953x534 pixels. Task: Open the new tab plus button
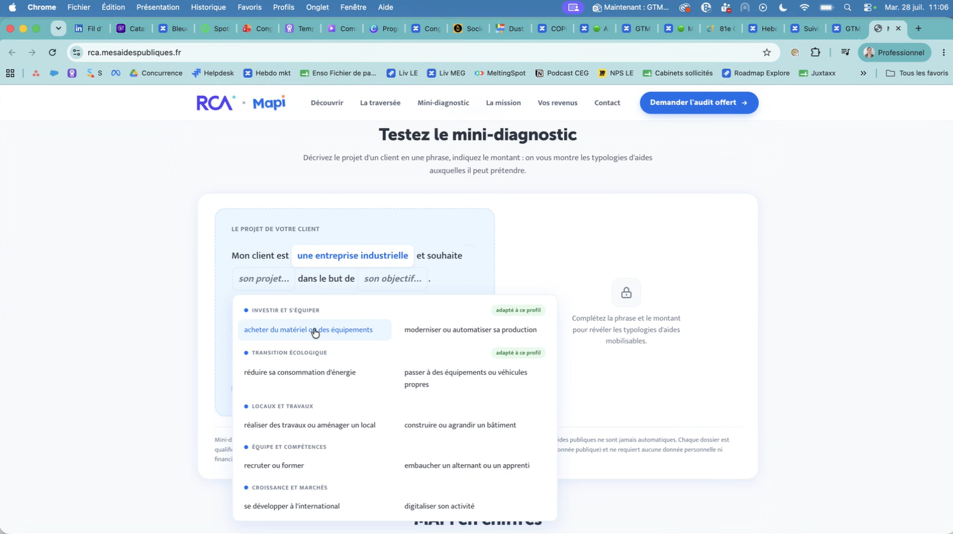[919, 29]
